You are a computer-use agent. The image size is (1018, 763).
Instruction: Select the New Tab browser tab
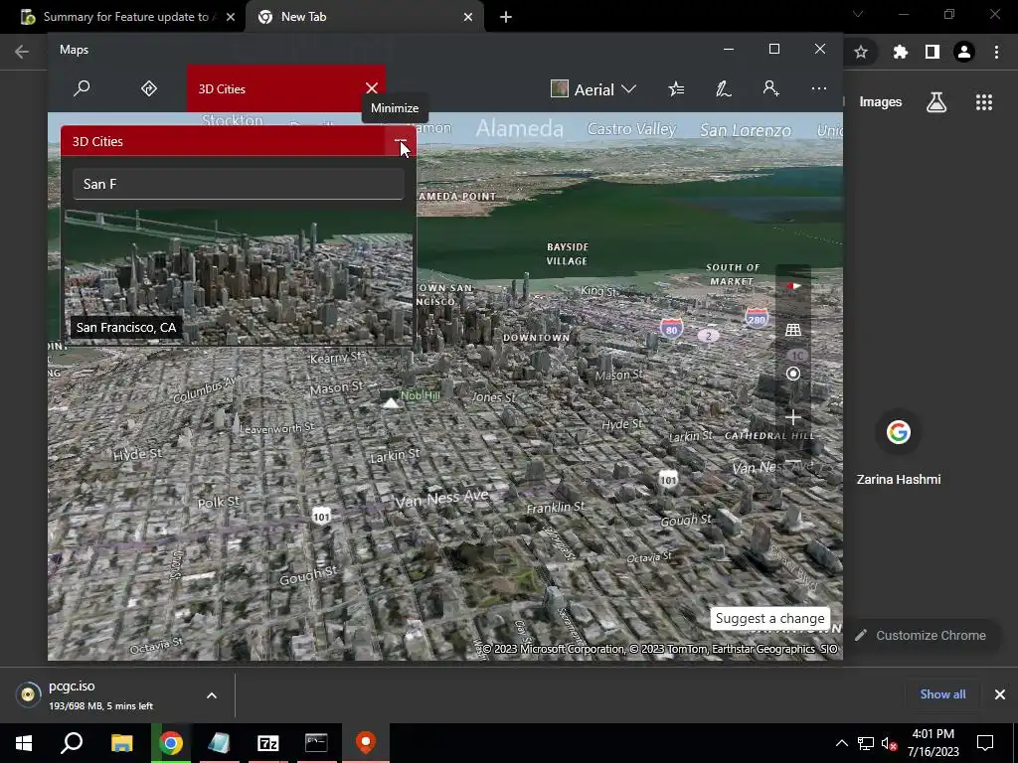tap(365, 17)
